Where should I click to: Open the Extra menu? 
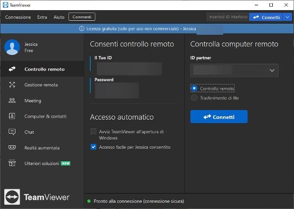(x=42, y=17)
